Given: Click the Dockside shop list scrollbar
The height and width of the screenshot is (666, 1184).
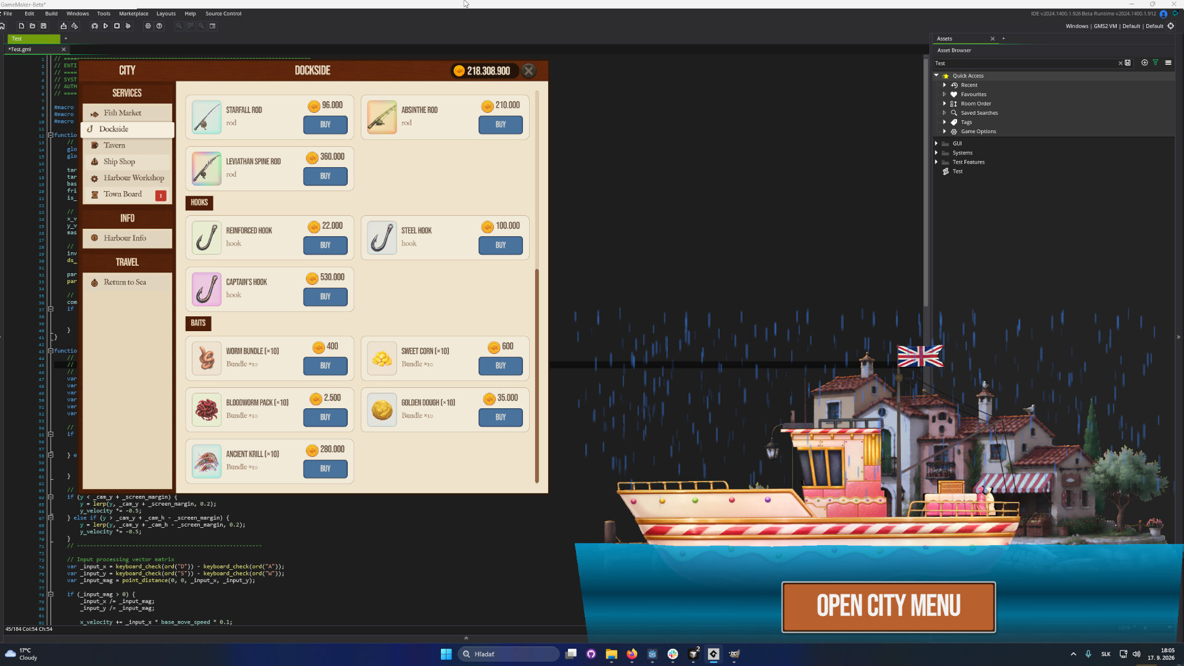Looking at the screenshot, I should pos(536,376).
